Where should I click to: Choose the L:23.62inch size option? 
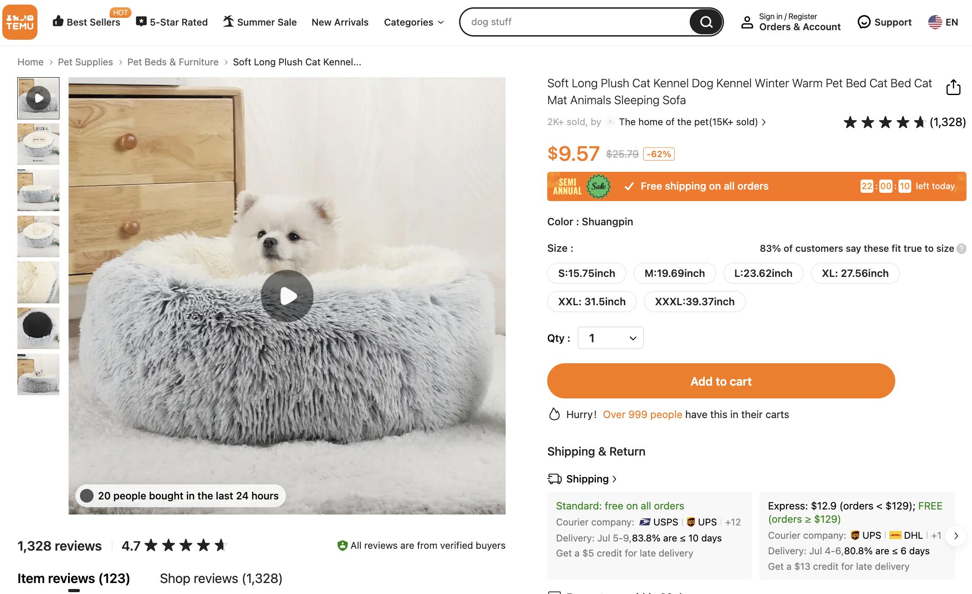pos(763,273)
